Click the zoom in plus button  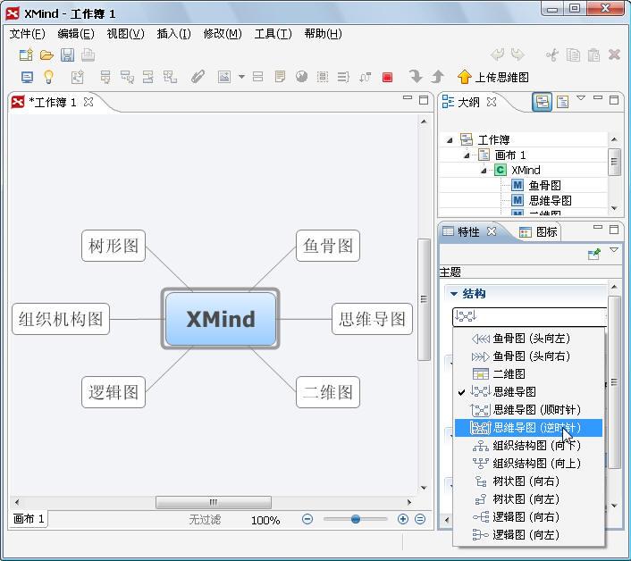tap(402, 519)
